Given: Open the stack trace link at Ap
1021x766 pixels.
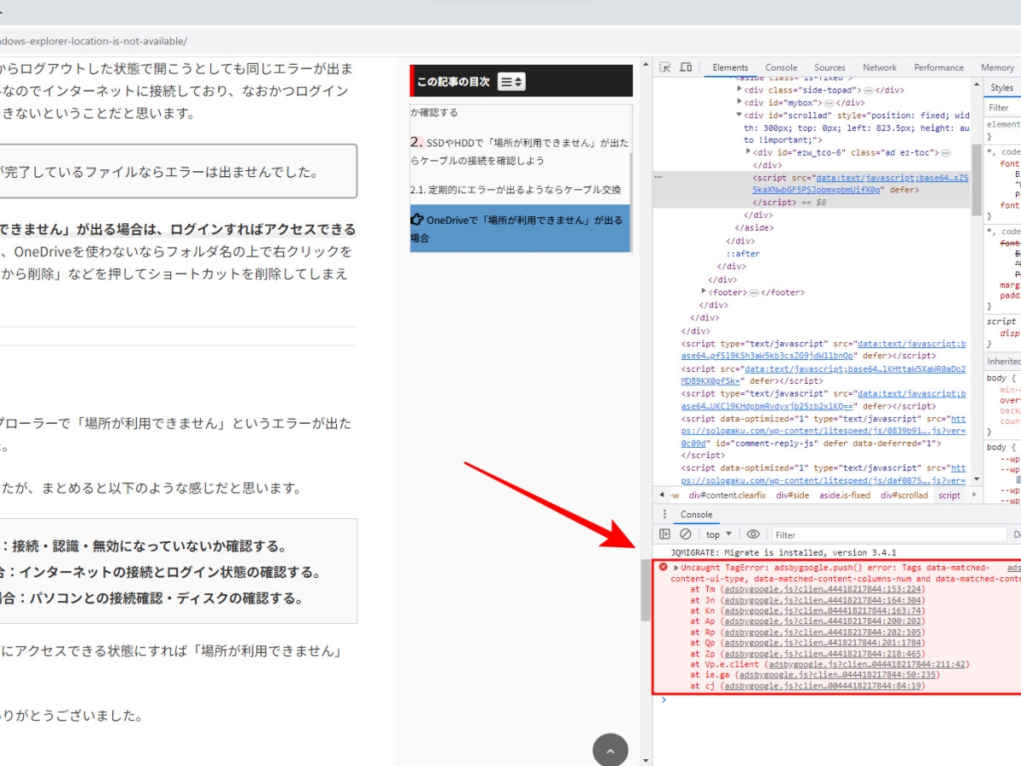Looking at the screenshot, I should pos(824,621).
